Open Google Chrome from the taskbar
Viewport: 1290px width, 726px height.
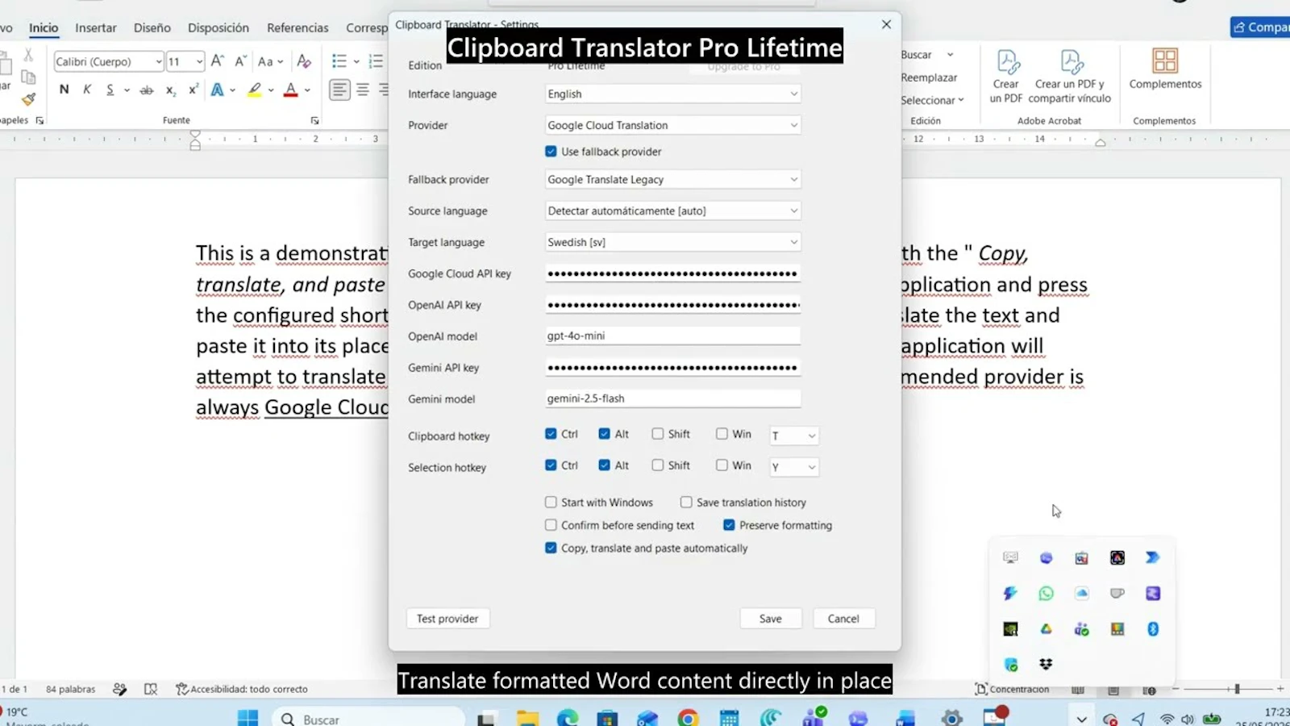(x=688, y=718)
